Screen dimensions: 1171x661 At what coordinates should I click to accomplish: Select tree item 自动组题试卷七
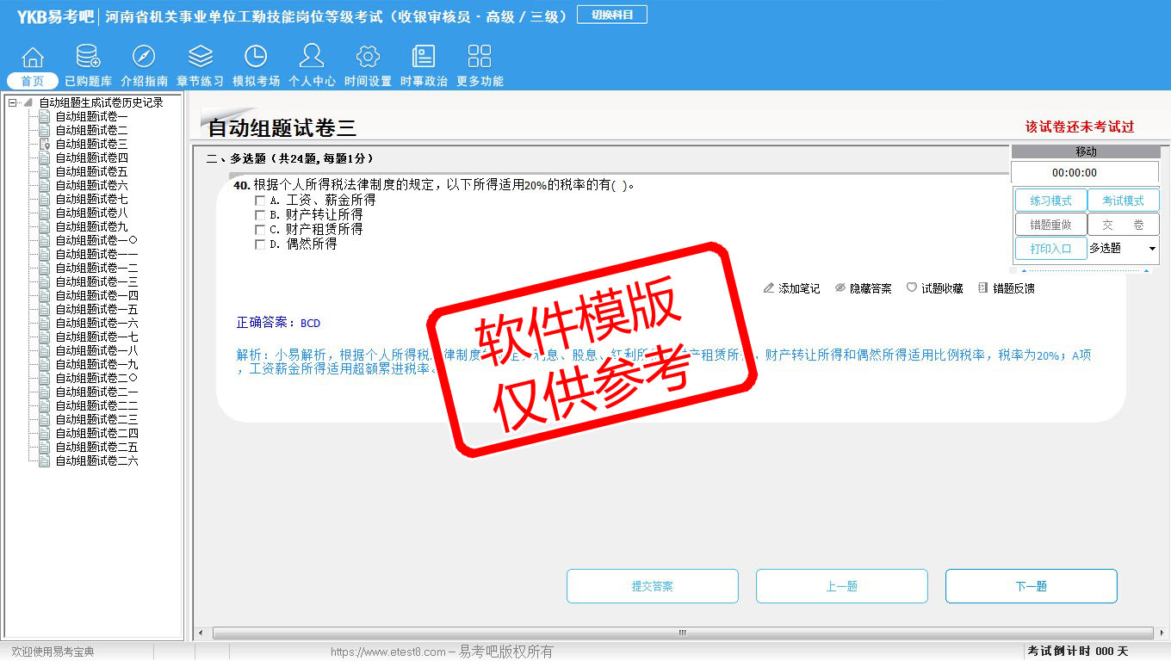(x=92, y=199)
